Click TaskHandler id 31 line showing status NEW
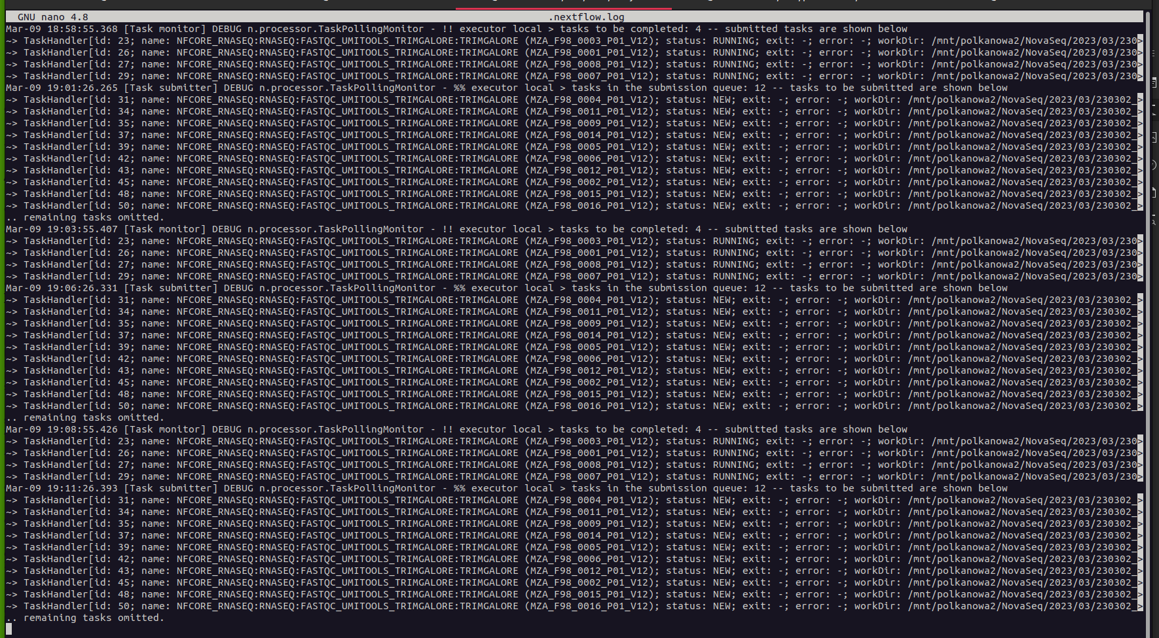The image size is (1159, 638). coord(262,99)
